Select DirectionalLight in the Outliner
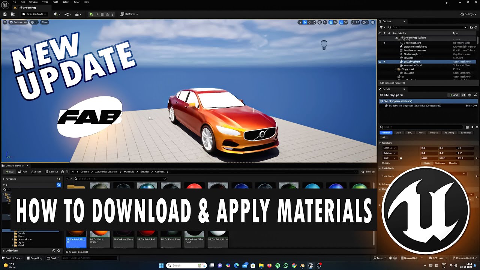The image size is (480, 270). click(x=412, y=43)
